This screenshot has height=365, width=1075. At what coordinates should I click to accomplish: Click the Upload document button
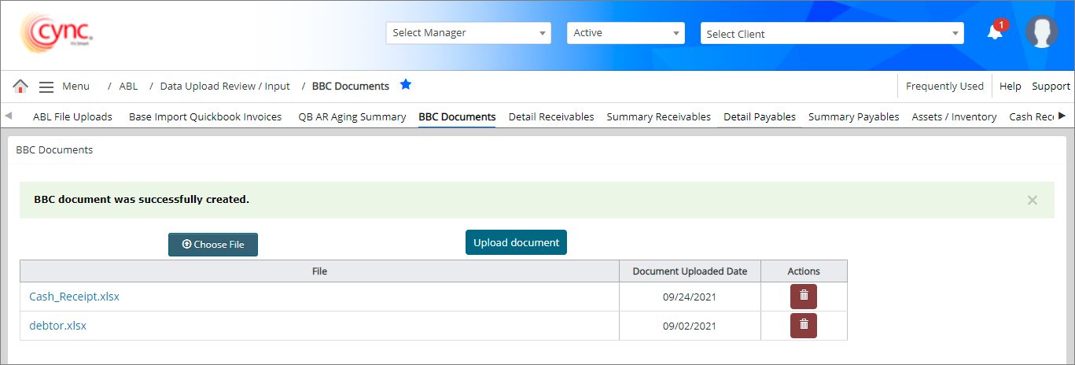coord(516,243)
